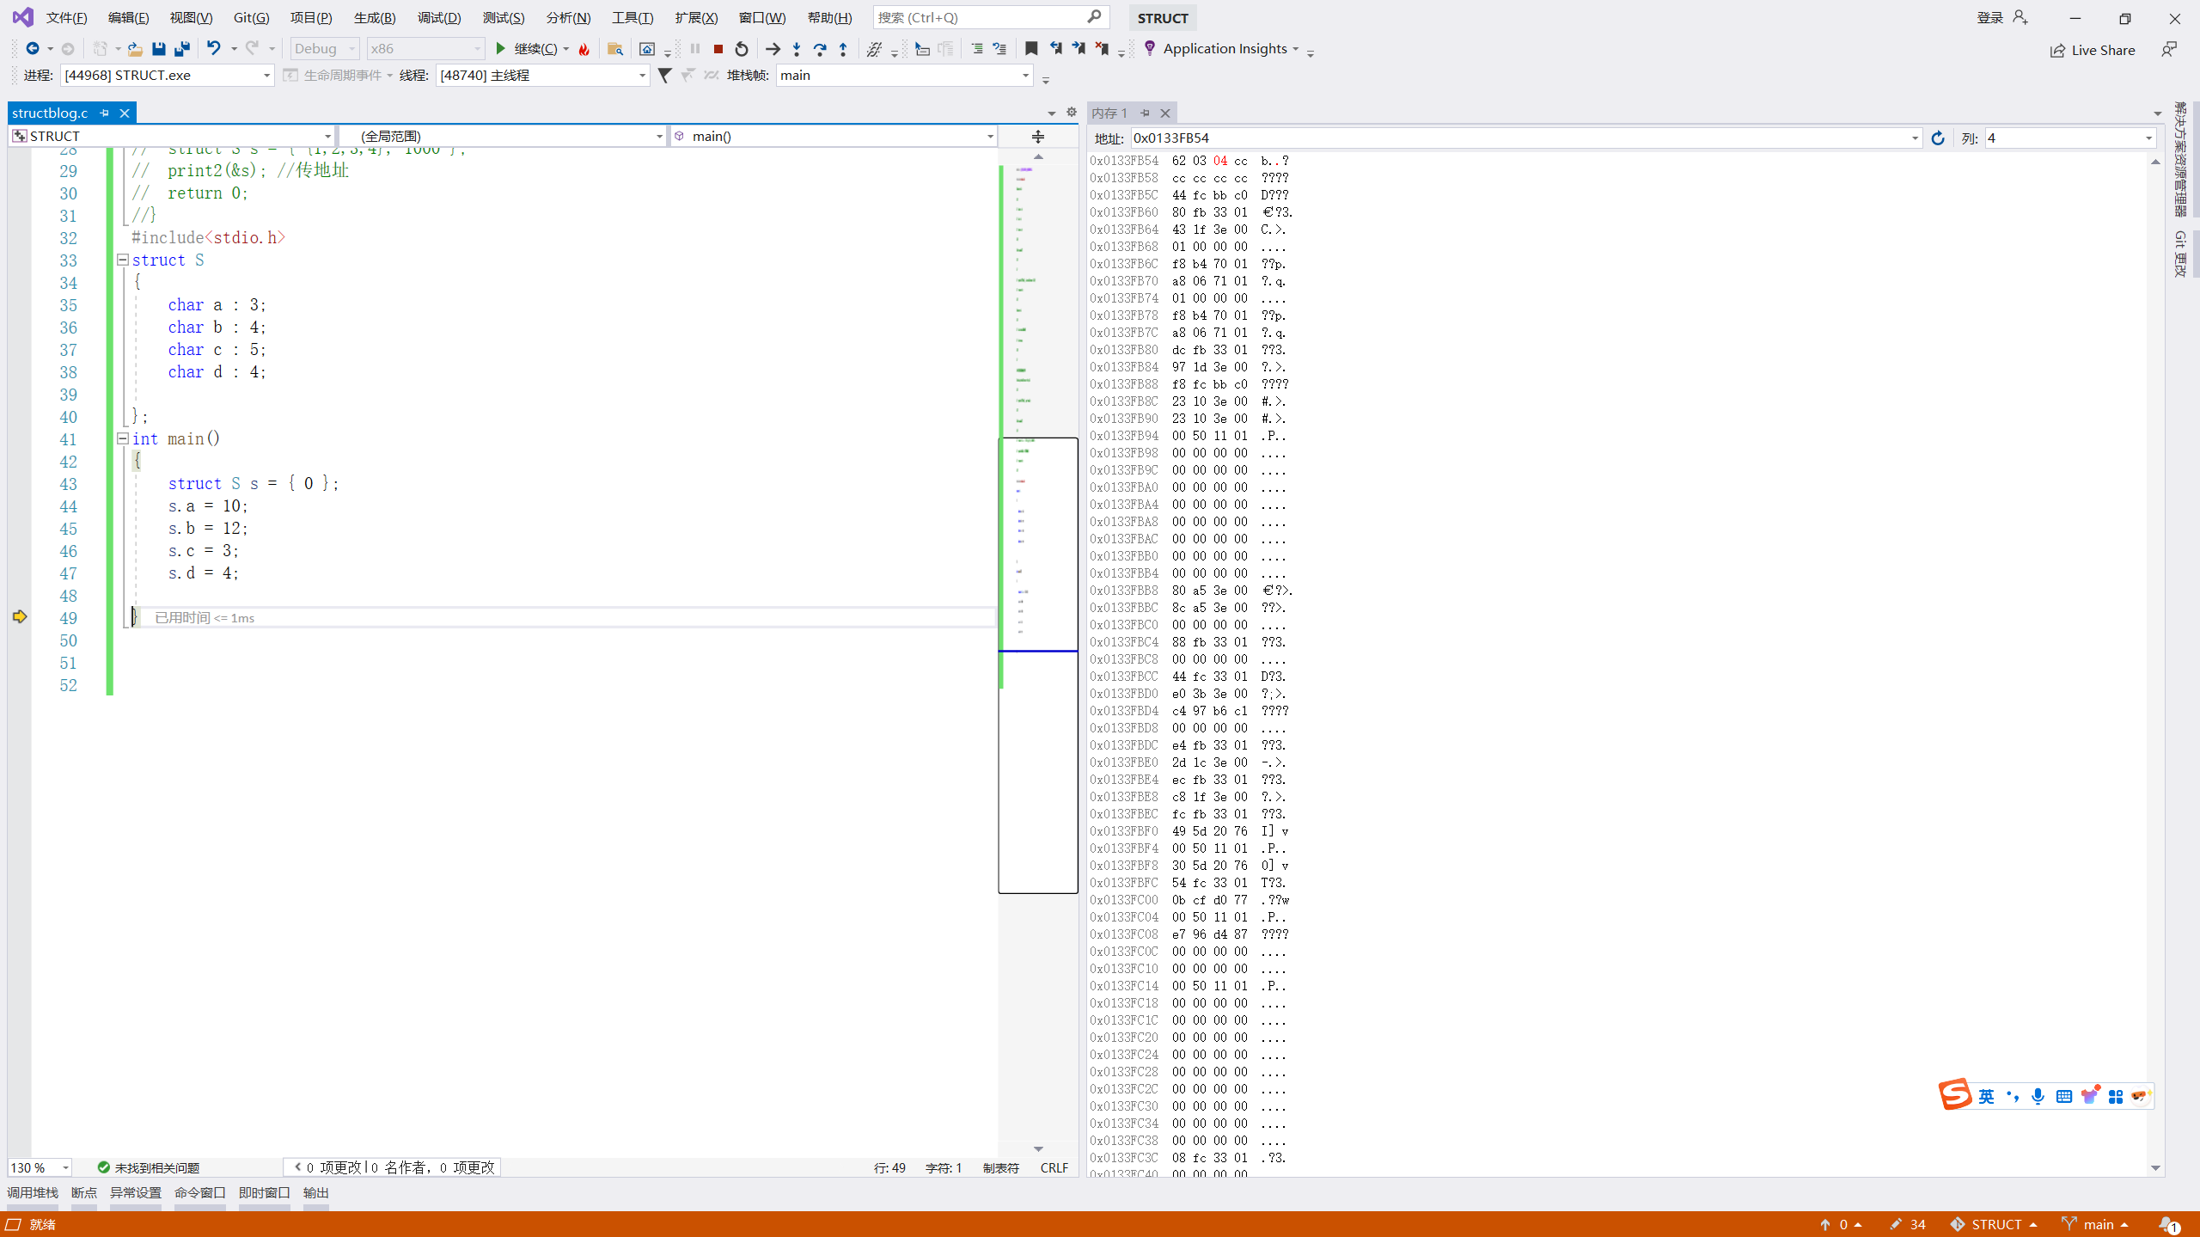Expand the stack frame main dropdown

(1025, 76)
